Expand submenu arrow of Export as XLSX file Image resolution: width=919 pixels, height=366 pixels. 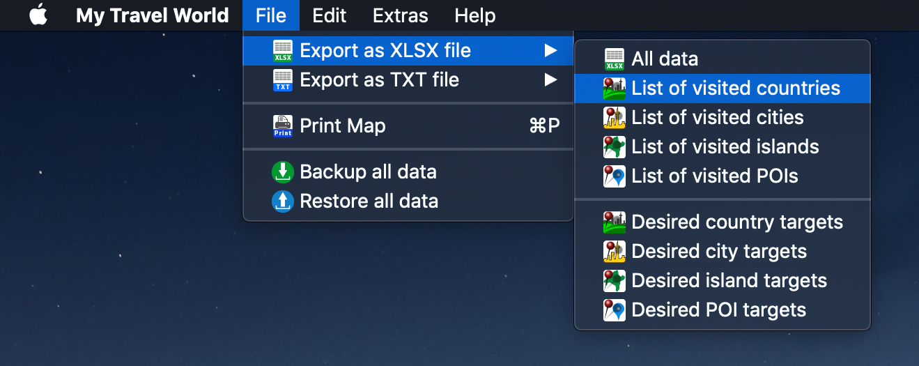point(551,50)
